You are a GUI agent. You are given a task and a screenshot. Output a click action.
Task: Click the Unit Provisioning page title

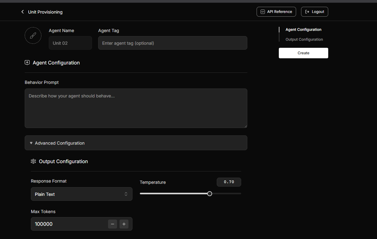[45, 12]
